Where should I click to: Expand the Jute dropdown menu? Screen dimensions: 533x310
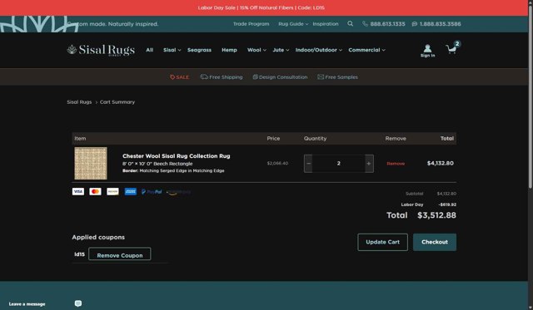pyautogui.click(x=281, y=50)
